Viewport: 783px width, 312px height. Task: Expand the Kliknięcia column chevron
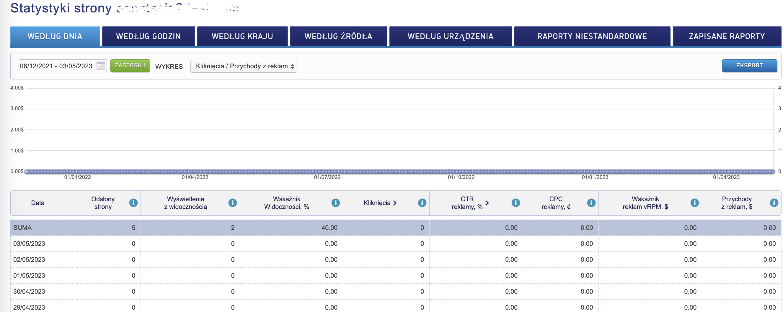(395, 203)
